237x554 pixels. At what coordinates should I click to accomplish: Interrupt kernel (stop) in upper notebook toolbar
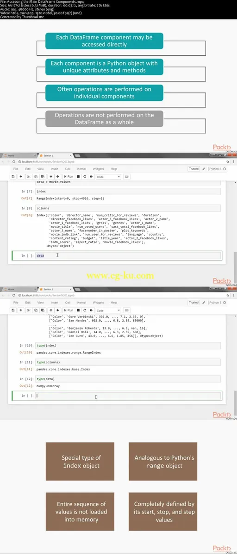click(x=78, y=176)
